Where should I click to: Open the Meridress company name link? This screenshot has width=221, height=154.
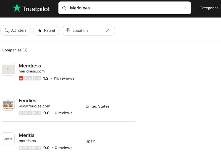[x=30, y=66]
